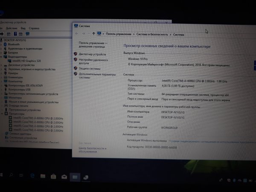Open Microsoft Store from the taskbar
This screenshot has width=256, height=192.
coord(53,176)
